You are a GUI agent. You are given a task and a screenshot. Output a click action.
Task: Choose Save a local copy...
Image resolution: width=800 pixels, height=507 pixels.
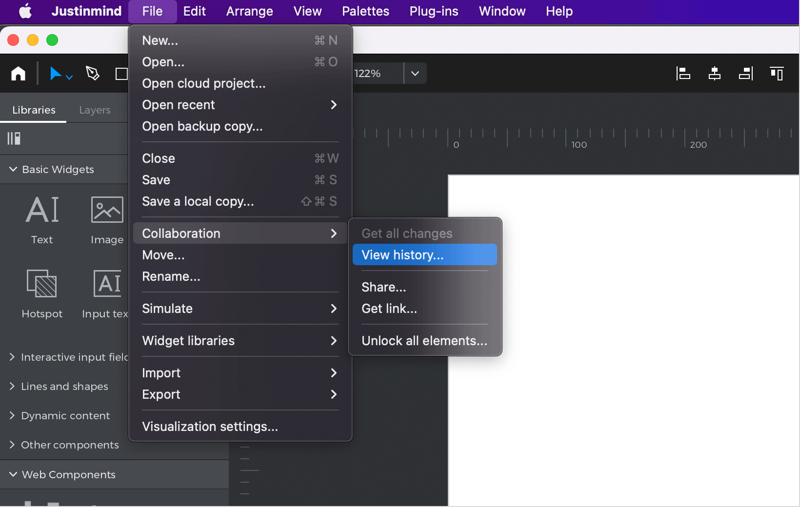tap(240, 201)
